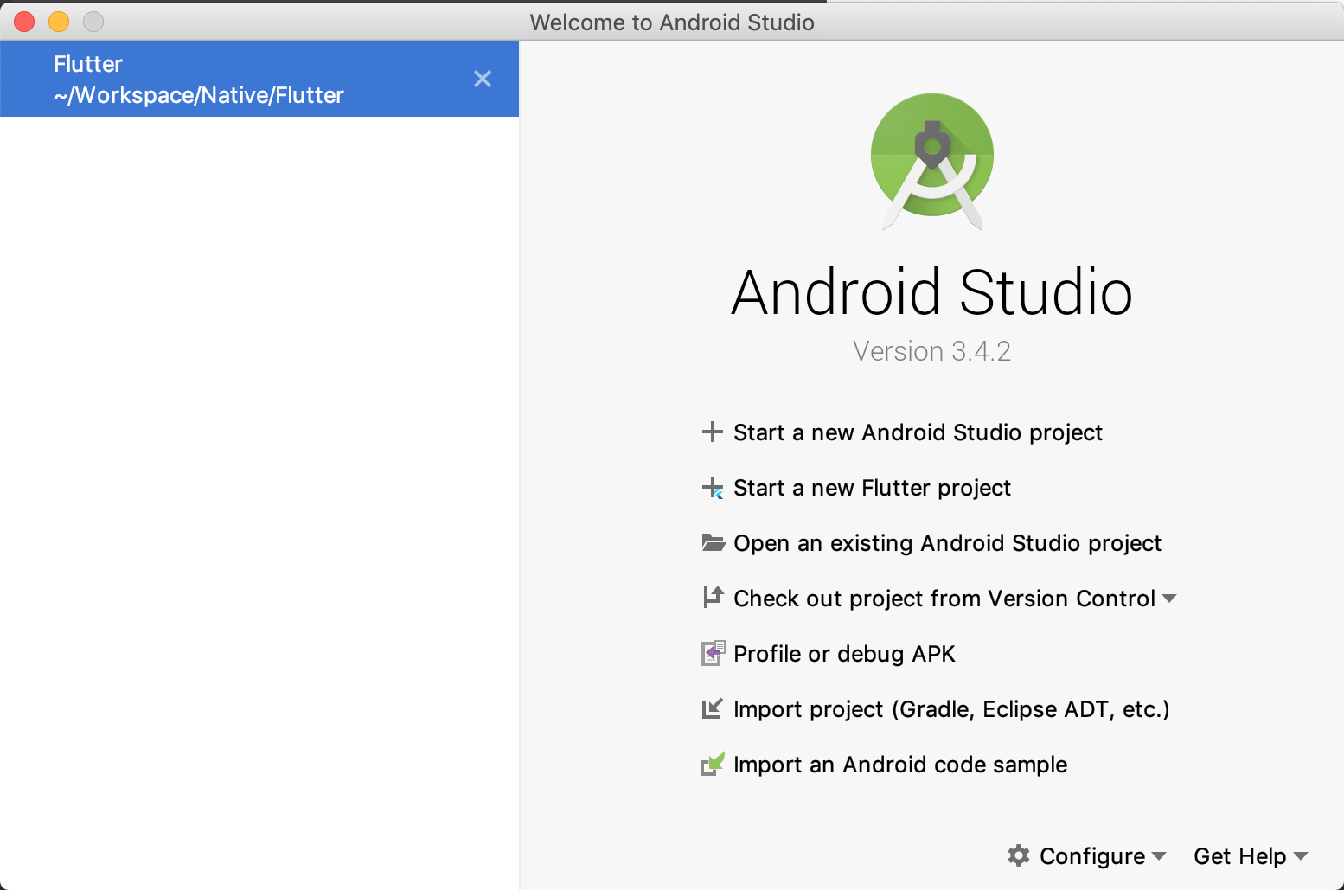Check out project from Version Control
Viewport: 1344px width, 890px height.
click(944, 599)
